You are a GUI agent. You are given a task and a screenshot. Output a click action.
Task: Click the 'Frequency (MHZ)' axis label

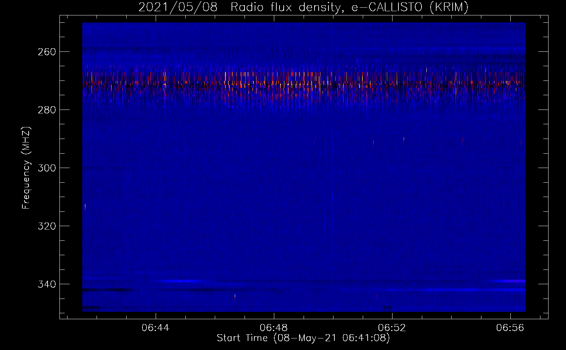[26, 168]
